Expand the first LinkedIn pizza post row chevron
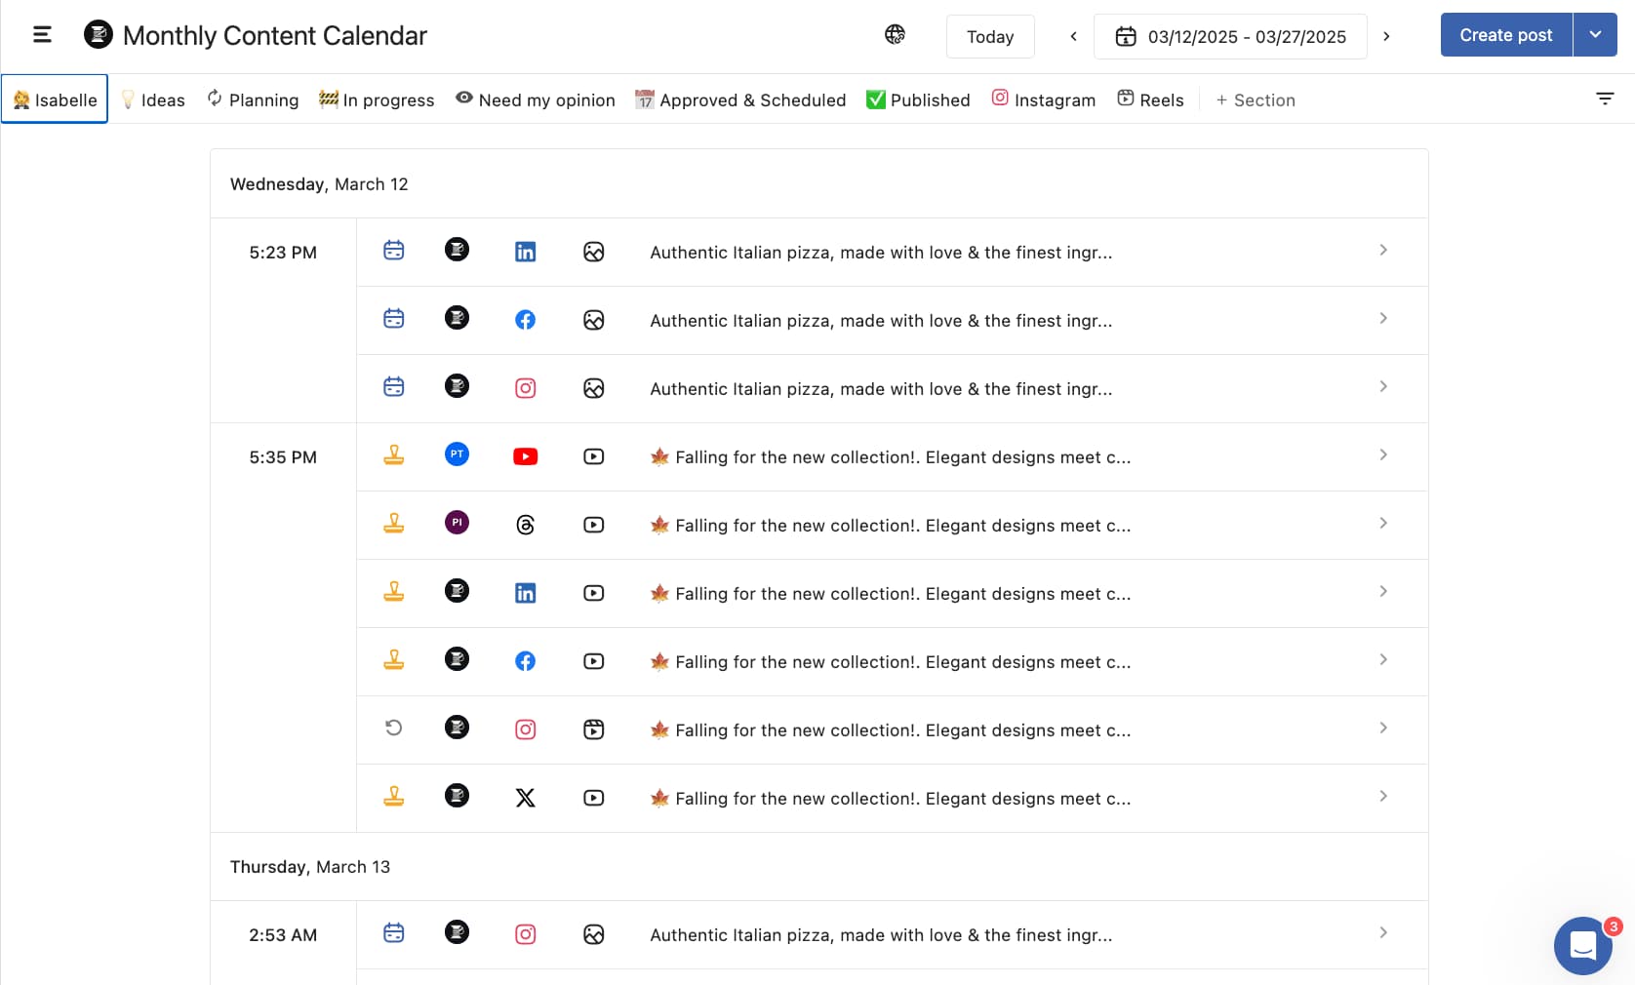This screenshot has width=1635, height=985. pyautogui.click(x=1382, y=251)
